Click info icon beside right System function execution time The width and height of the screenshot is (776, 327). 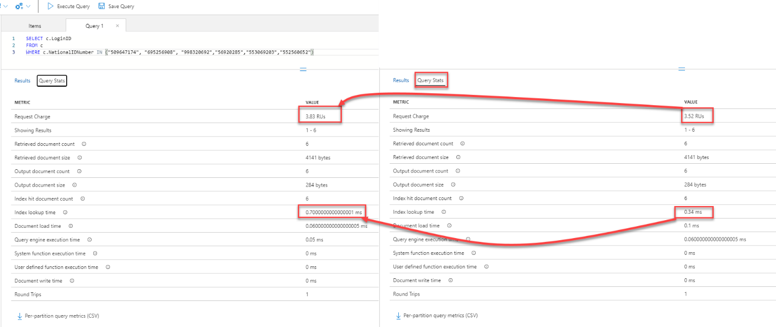(474, 253)
